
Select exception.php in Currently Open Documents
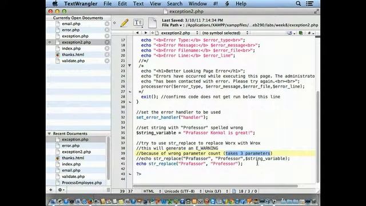pos(75,36)
